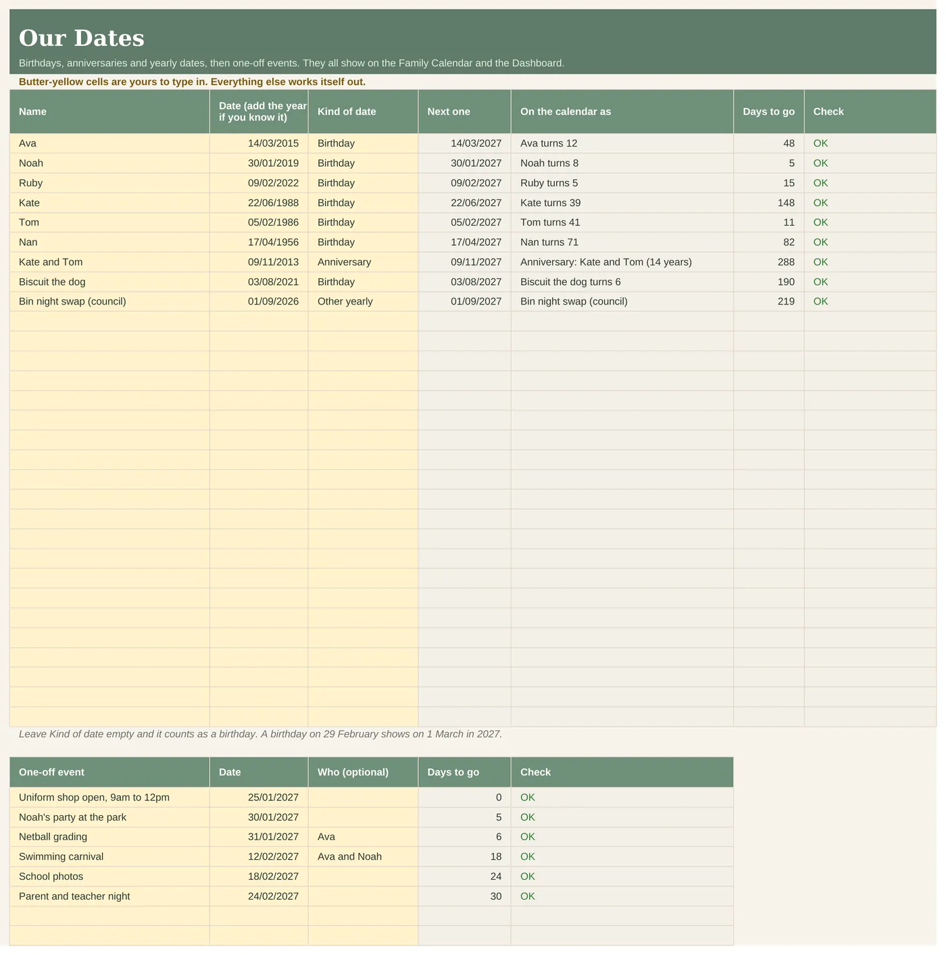Select the 18 days to go for Swimming carnival
The width and height of the screenshot is (946, 955).
[465, 858]
